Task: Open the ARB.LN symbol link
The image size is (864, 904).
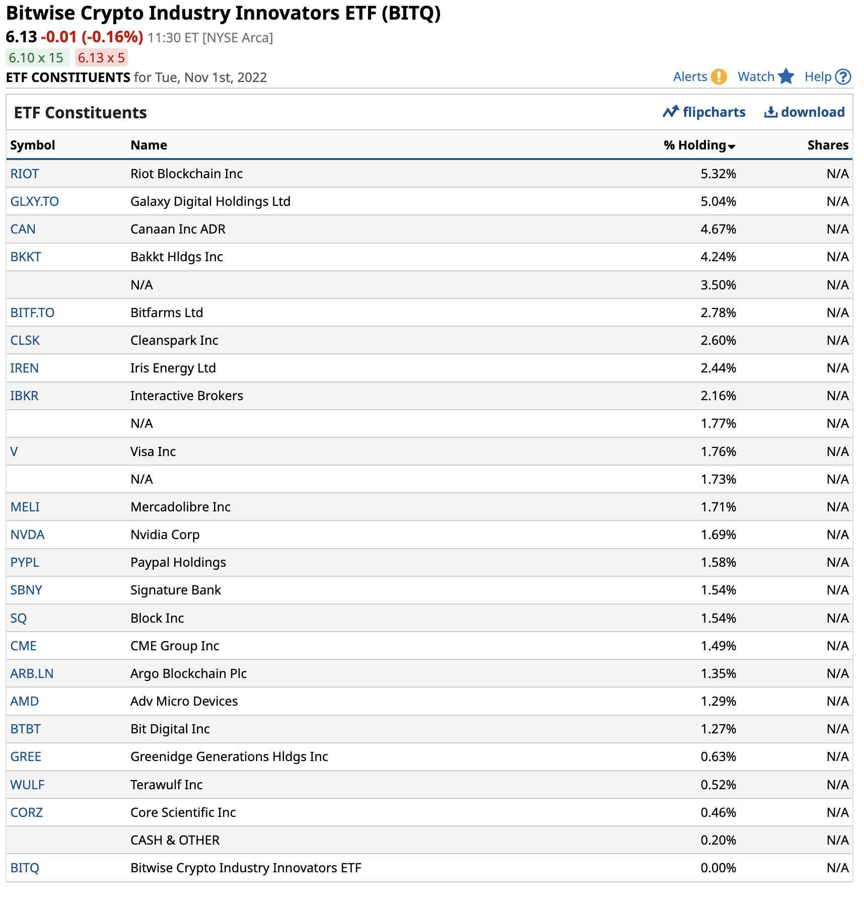Action: (32, 673)
